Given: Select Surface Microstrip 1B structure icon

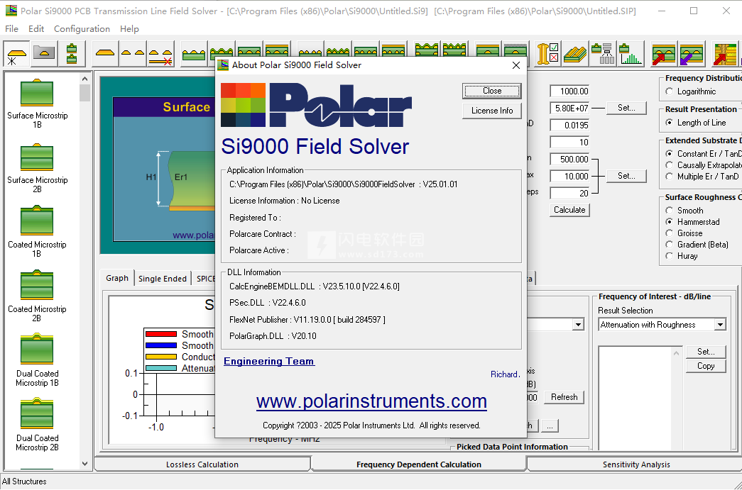Looking at the screenshot, I should 37,94.
